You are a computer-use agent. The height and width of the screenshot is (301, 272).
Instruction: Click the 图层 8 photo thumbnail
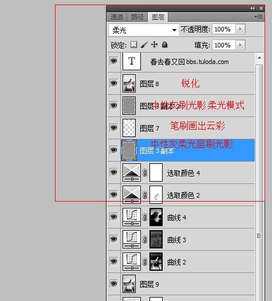click(x=129, y=83)
